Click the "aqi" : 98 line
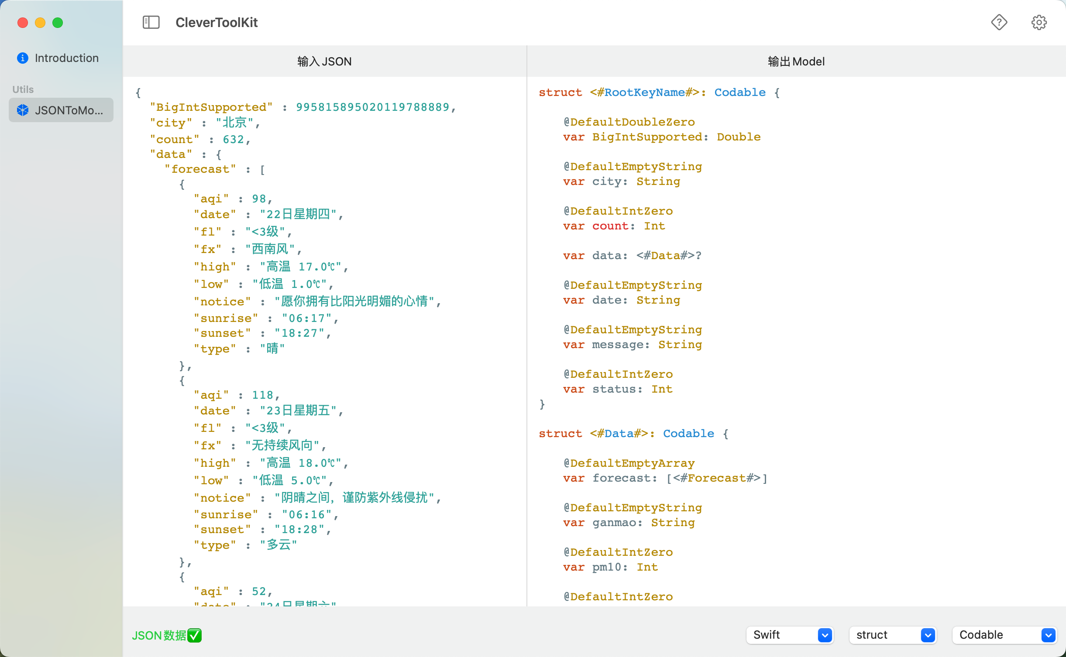The height and width of the screenshot is (657, 1066). click(x=233, y=199)
